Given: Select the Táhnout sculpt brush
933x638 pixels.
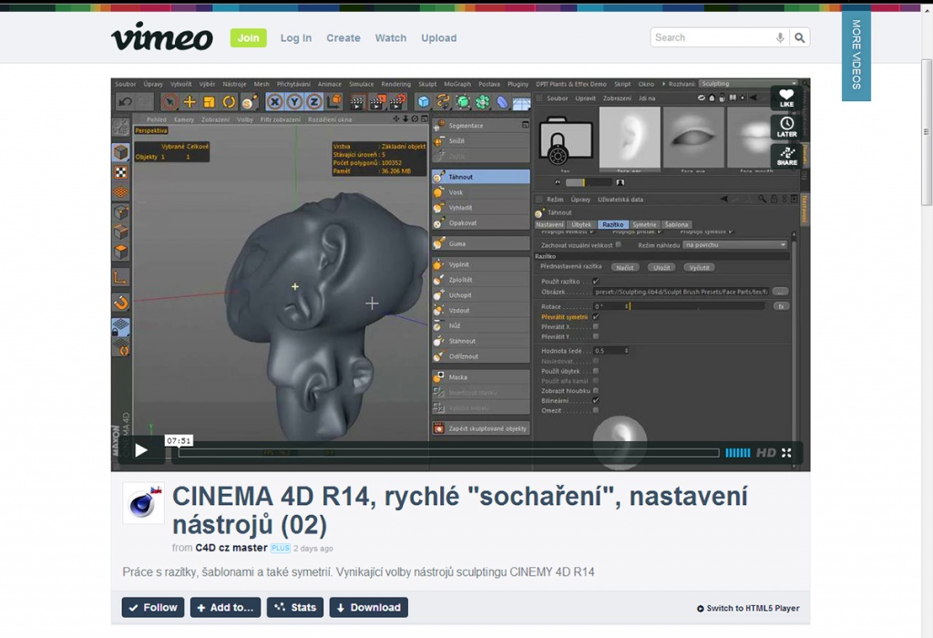Looking at the screenshot, I should (x=481, y=177).
